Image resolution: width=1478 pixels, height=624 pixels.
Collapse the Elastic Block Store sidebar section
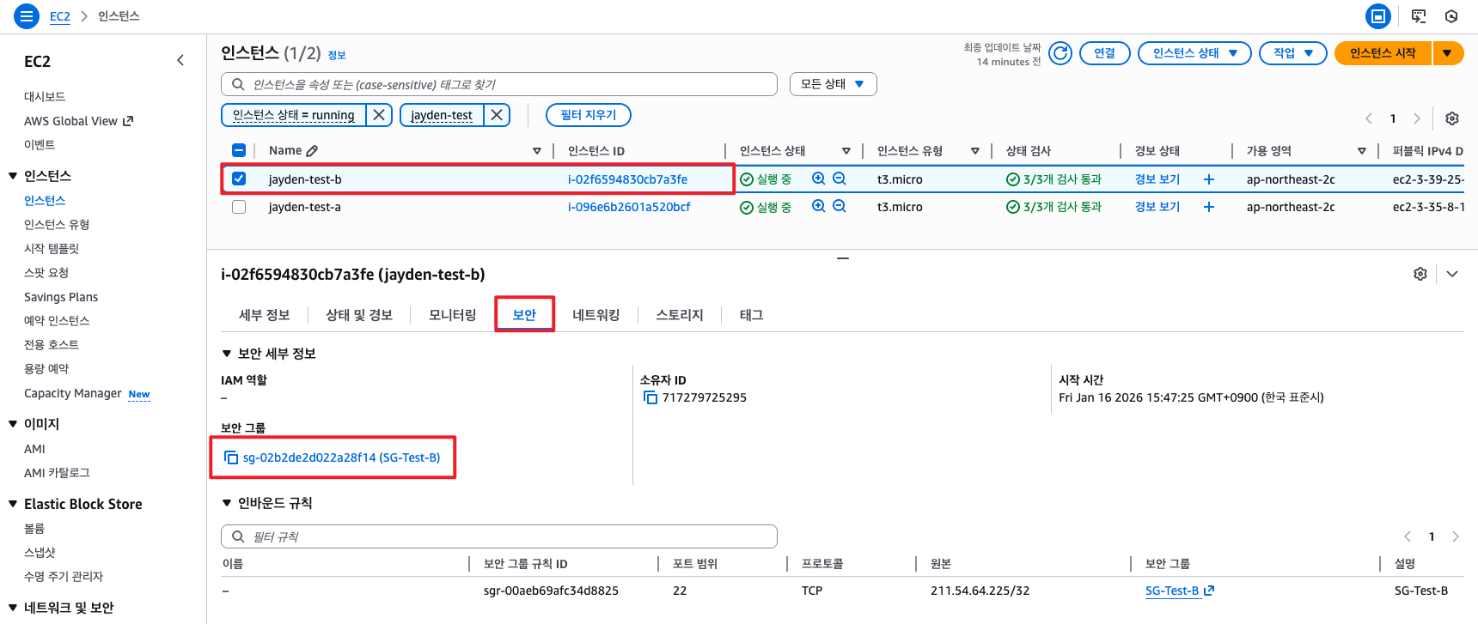click(13, 504)
